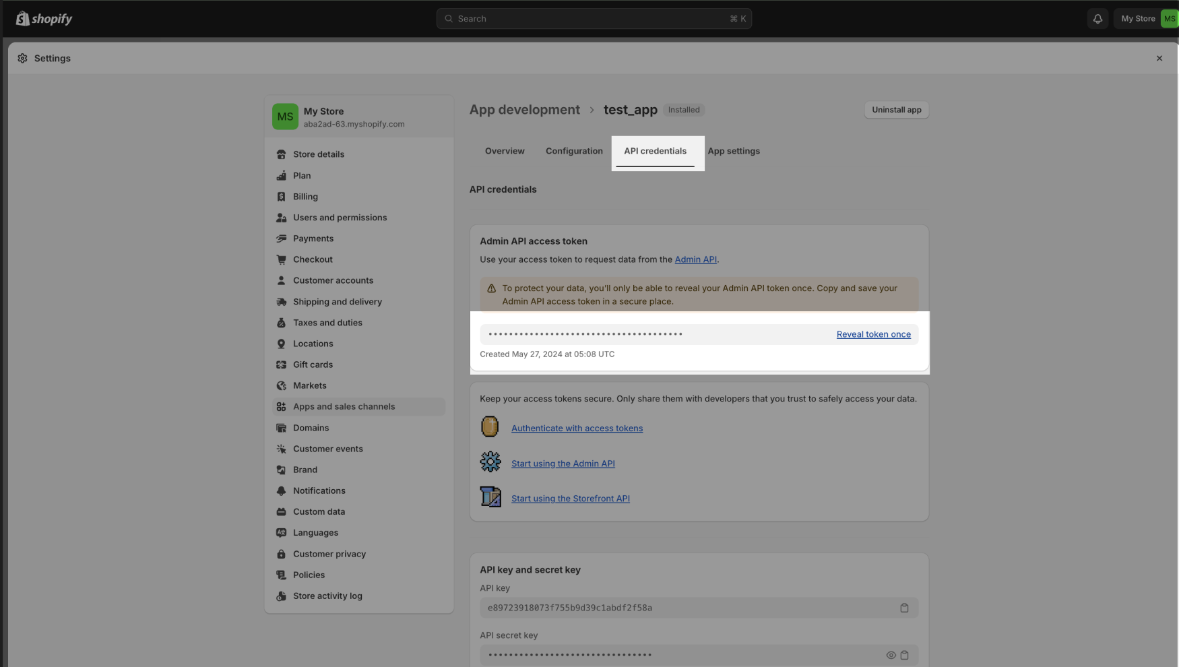Open the Admin API documentation link
The height and width of the screenshot is (667, 1179).
click(695, 259)
